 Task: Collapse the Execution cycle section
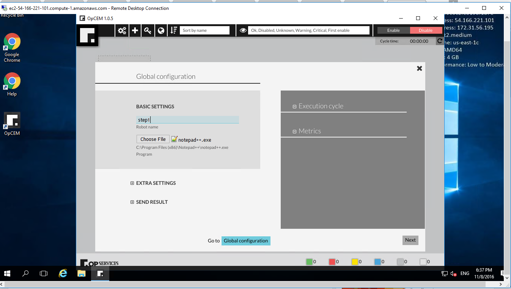294,106
